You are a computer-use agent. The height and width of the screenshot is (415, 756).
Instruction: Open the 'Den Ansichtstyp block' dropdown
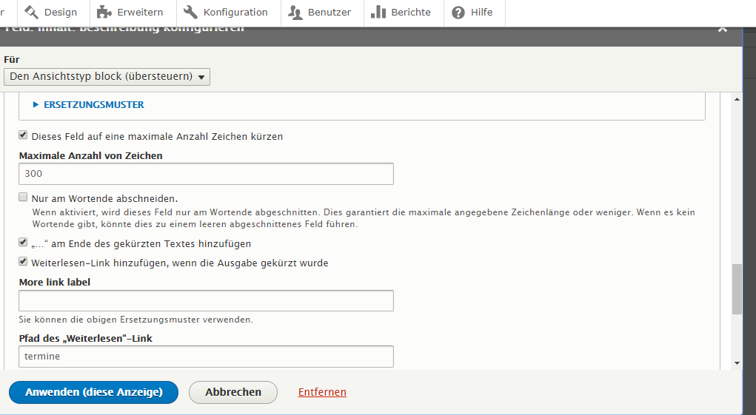(x=107, y=77)
